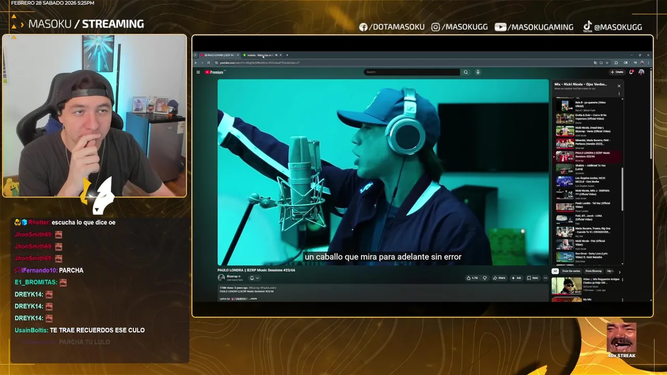Viewport: 667px width, 375px height.
Task: Bookmark this page with the star icon
Action: (607, 63)
